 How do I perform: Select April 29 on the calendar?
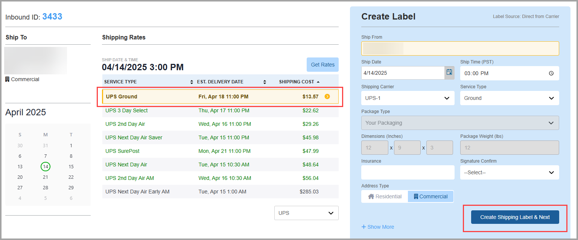(x=71, y=187)
